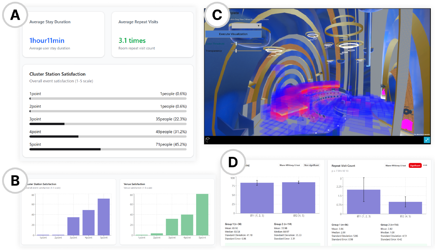Click the fullscreen expand icon in 3D viewer

coord(427,140)
